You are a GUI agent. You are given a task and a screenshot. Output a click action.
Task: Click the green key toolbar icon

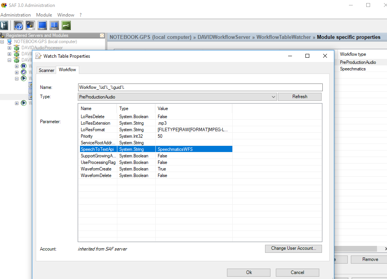tap(66, 25)
